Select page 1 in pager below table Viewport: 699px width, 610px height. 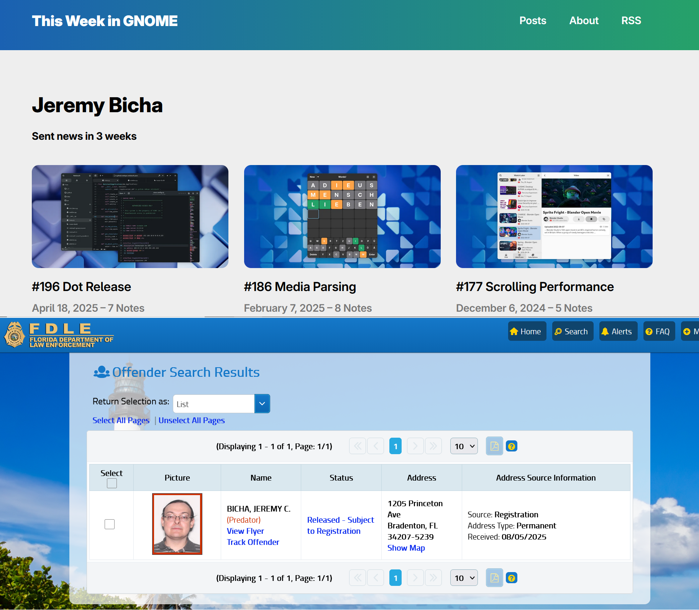395,578
